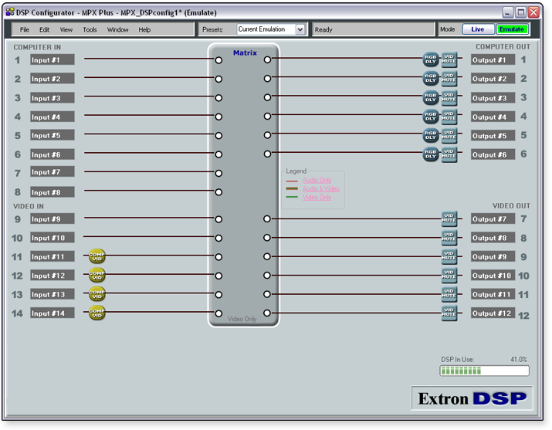Click the DSP In Use meter bar

484,371
